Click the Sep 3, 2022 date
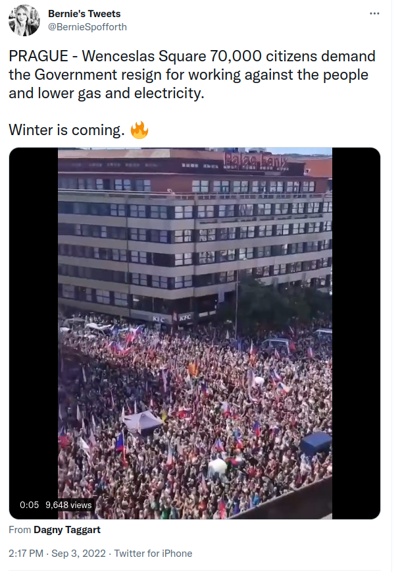The width and height of the screenshot is (402, 572). pos(78,554)
